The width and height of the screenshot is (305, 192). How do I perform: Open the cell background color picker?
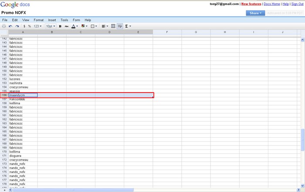point(84,26)
